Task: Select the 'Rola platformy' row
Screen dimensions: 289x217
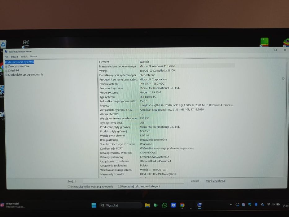Action: pyautogui.click(x=167, y=140)
